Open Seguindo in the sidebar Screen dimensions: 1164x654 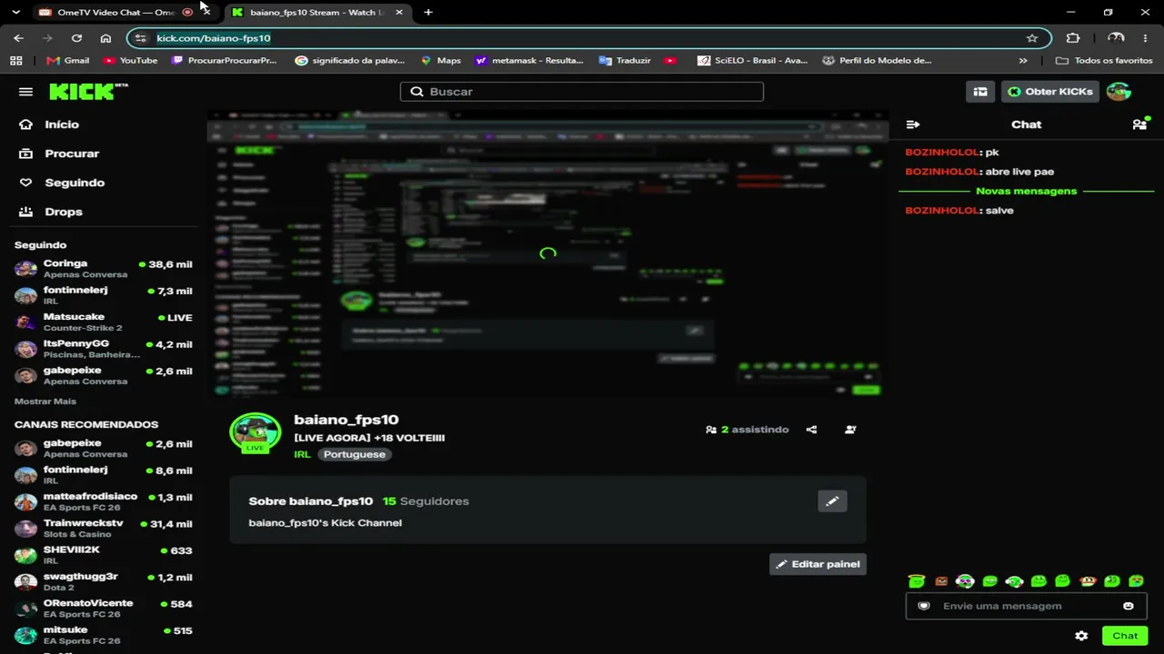pyautogui.click(x=75, y=183)
